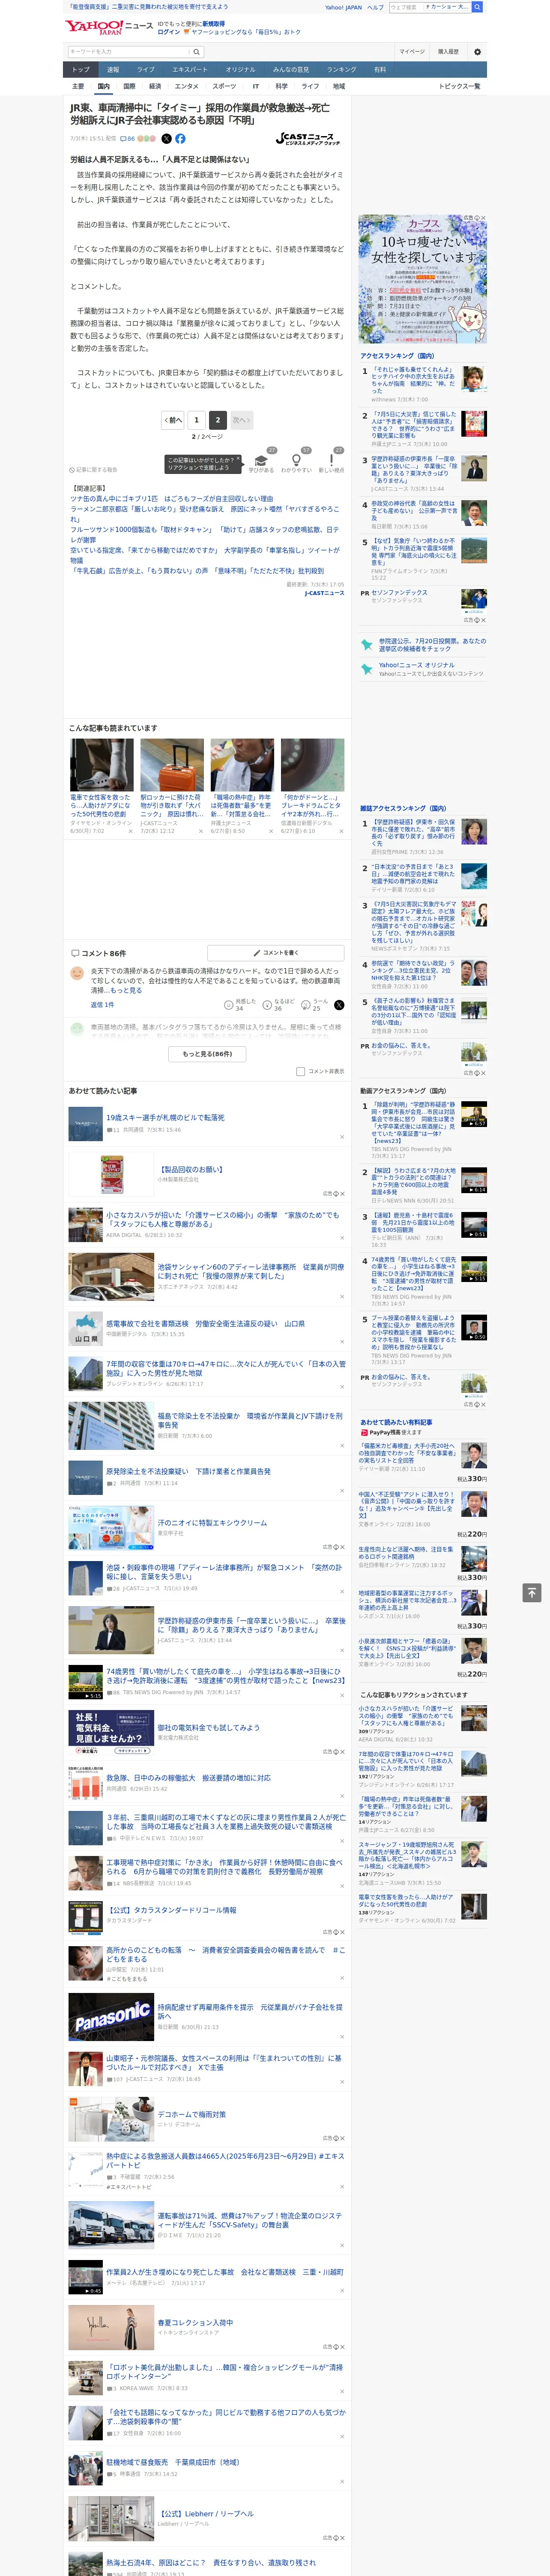Open トピックス一覧 link
Screen dimensions: 550x2576
[459, 86]
